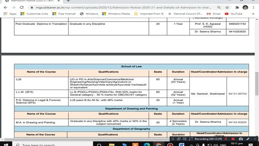View site info via the padlock icon
The height and width of the screenshot is (146, 259).
[x=32, y=8]
